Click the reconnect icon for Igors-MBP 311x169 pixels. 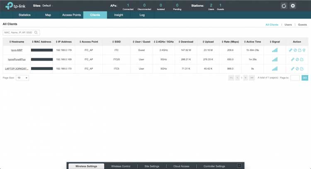pyautogui.click(x=291, y=50)
